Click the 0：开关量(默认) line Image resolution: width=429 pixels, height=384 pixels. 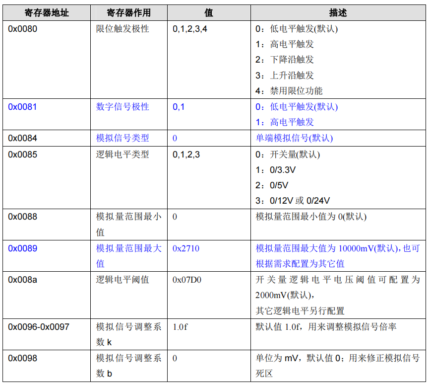click(x=288, y=154)
